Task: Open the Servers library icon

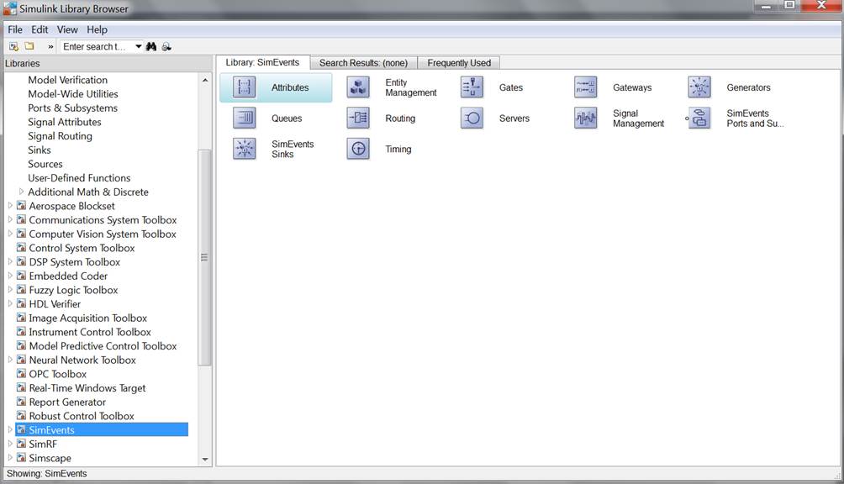Action: [x=472, y=118]
